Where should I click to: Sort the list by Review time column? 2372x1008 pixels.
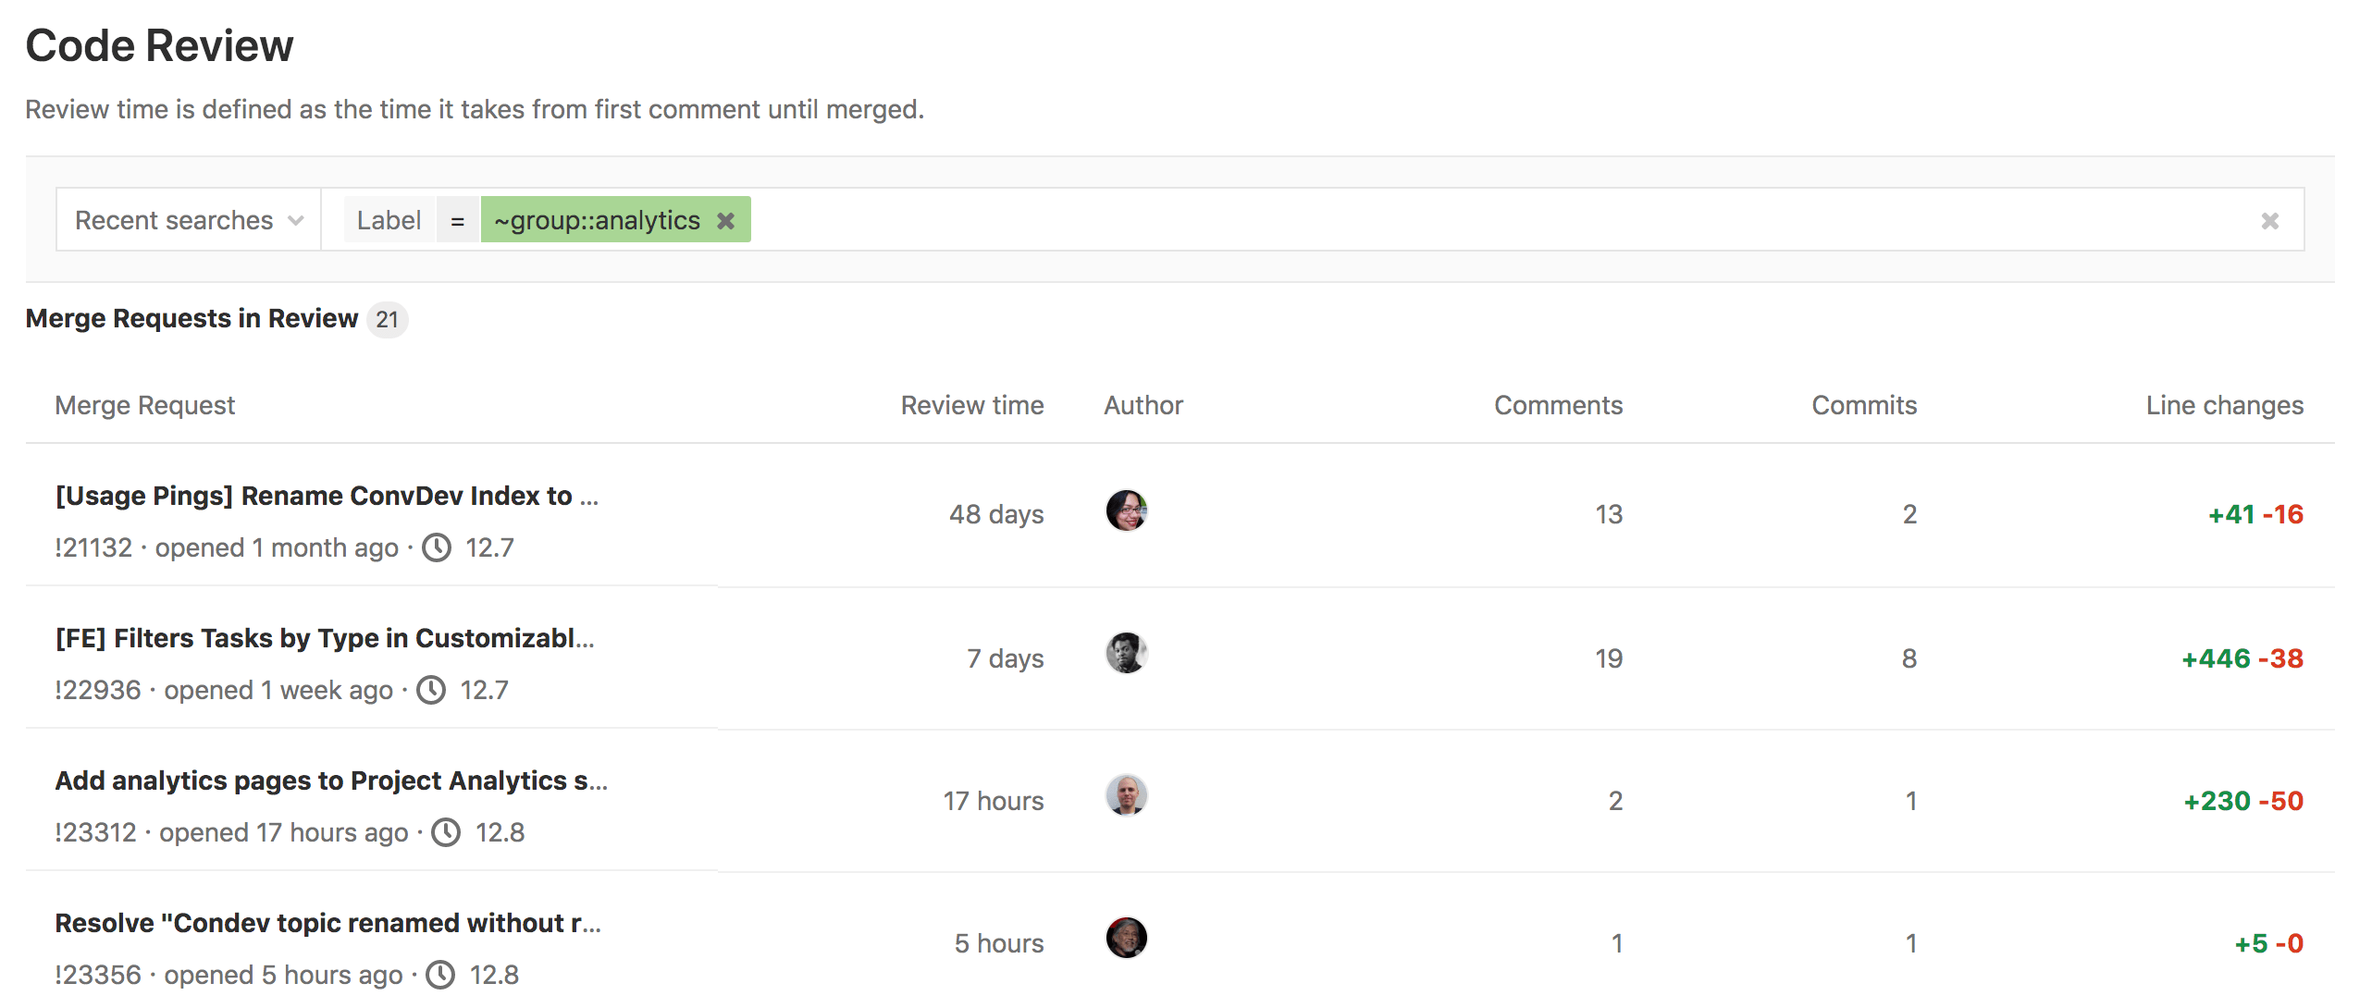[x=971, y=404]
